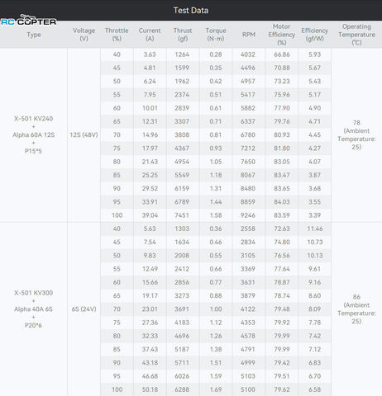Click efficiency value 11.46 cell
The image size is (382, 396).
coord(315,229)
